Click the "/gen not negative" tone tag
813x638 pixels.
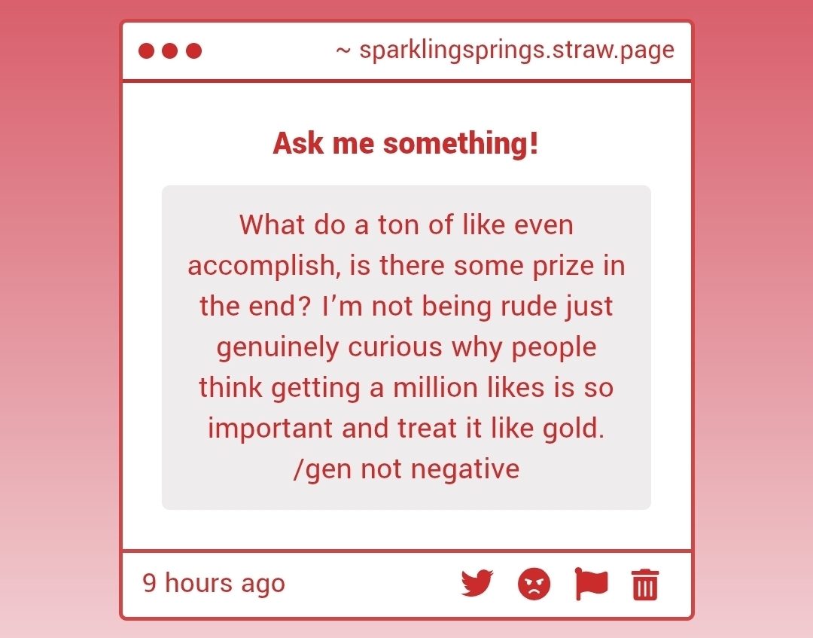406,469
